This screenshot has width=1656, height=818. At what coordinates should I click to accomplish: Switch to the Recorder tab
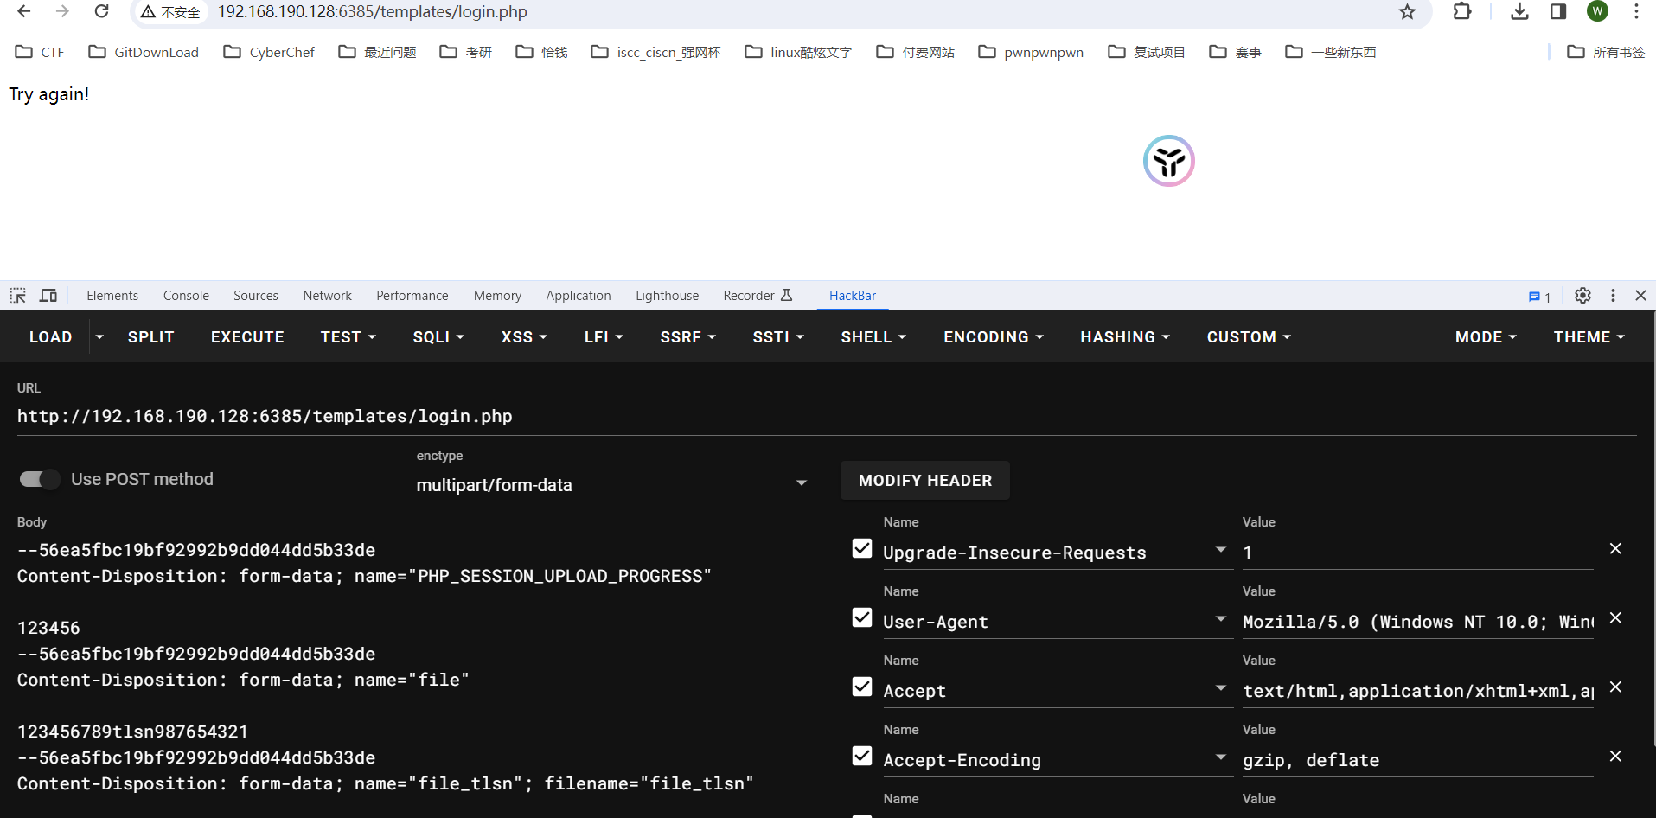tap(758, 296)
